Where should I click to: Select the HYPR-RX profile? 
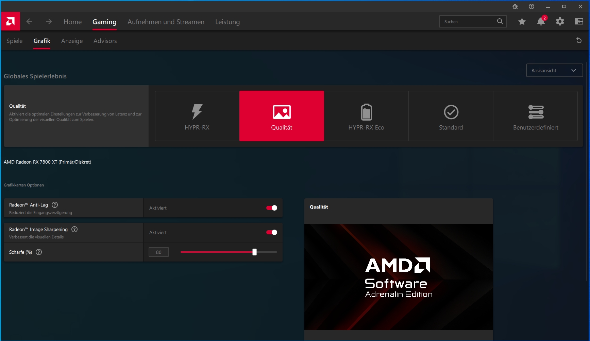coord(197,116)
